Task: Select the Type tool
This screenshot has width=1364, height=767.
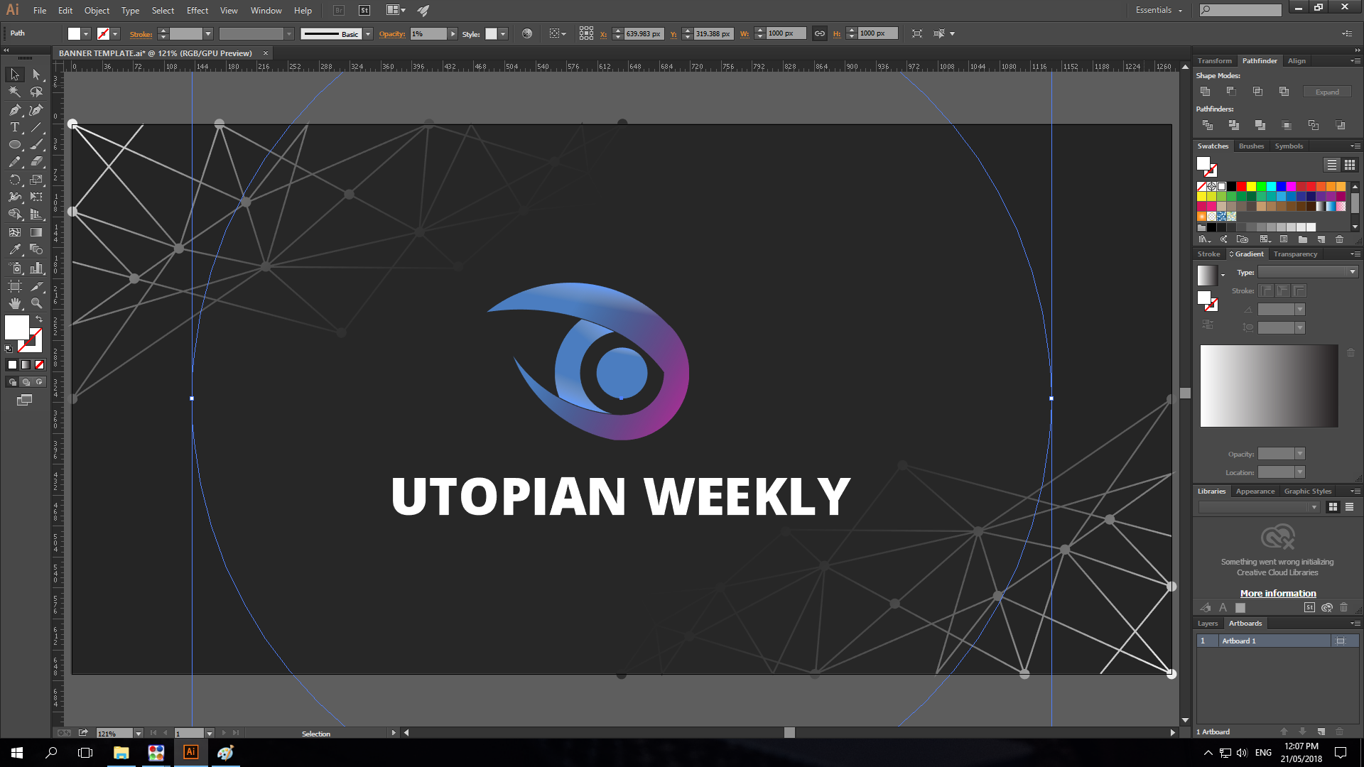Action: coord(14,127)
